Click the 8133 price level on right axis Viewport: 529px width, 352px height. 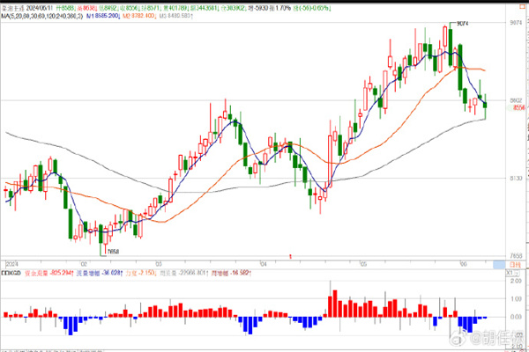(518, 179)
